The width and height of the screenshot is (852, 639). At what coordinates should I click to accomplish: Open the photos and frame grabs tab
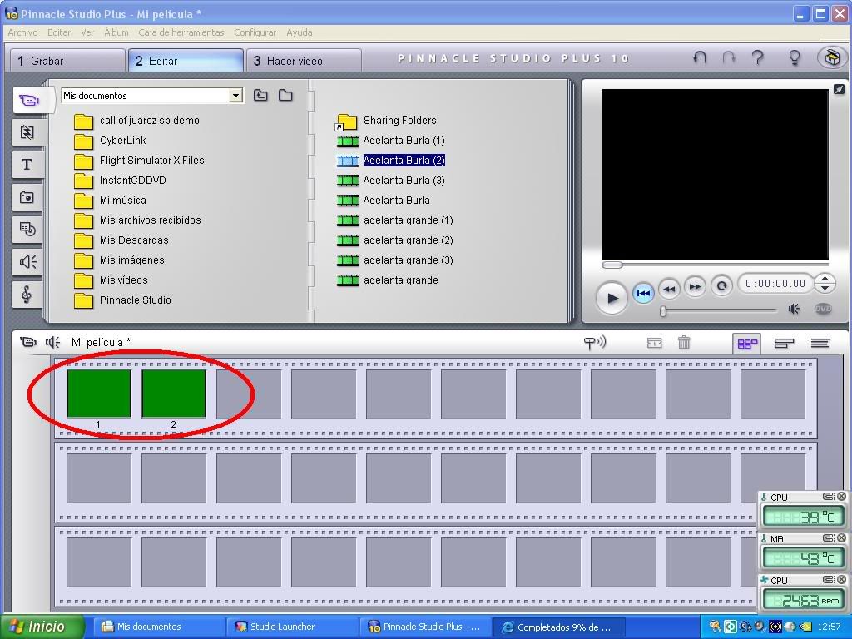coord(27,197)
